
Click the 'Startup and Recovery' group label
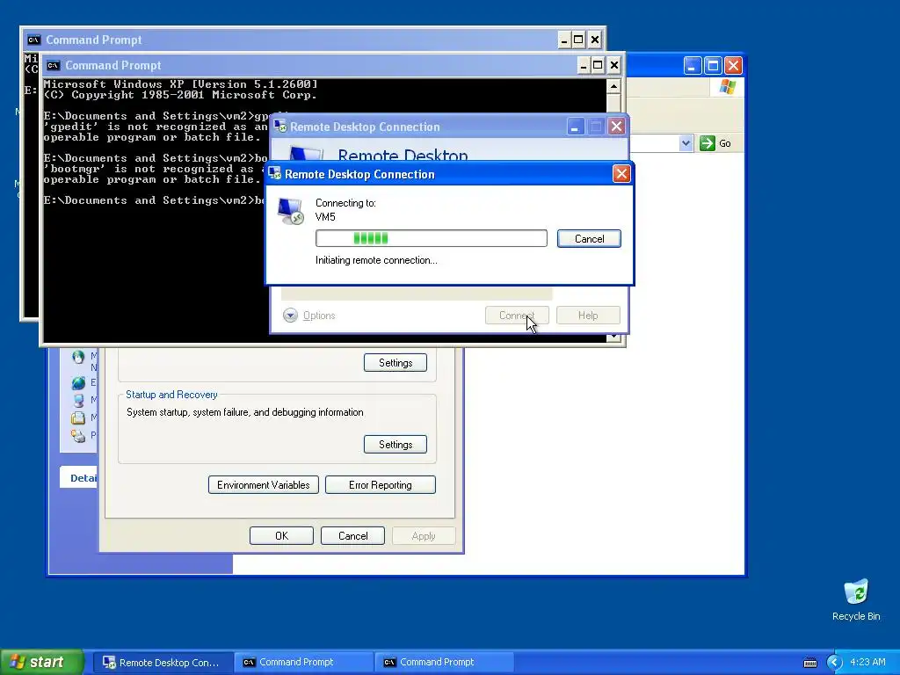(171, 395)
